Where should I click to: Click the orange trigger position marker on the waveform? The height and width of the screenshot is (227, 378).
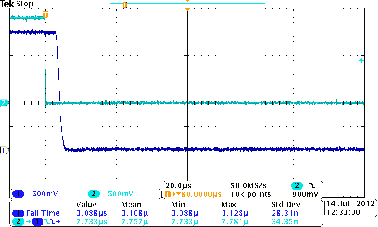point(45,15)
